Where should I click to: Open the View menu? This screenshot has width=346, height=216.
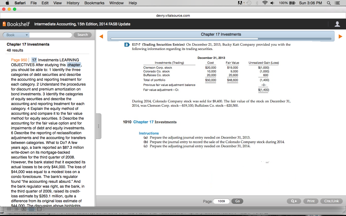coord(58,3)
